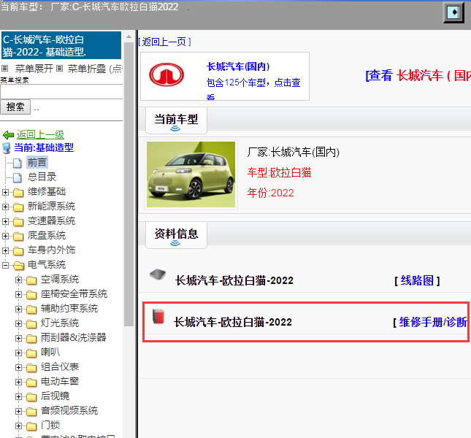This screenshot has height=438, width=471.
Task: Click the 门锁 folder icon
Action: pos(31,426)
